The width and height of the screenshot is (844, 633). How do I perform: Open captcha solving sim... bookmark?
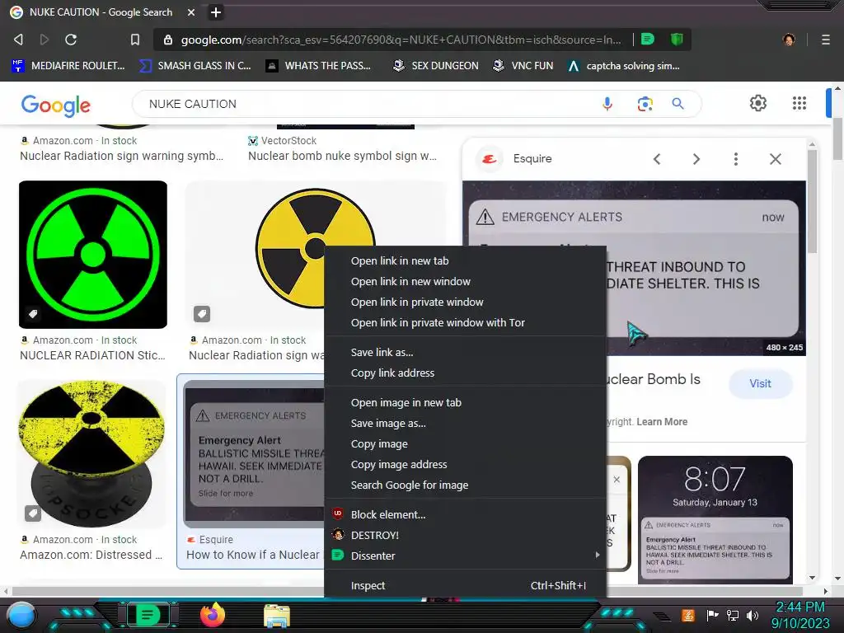624,66
